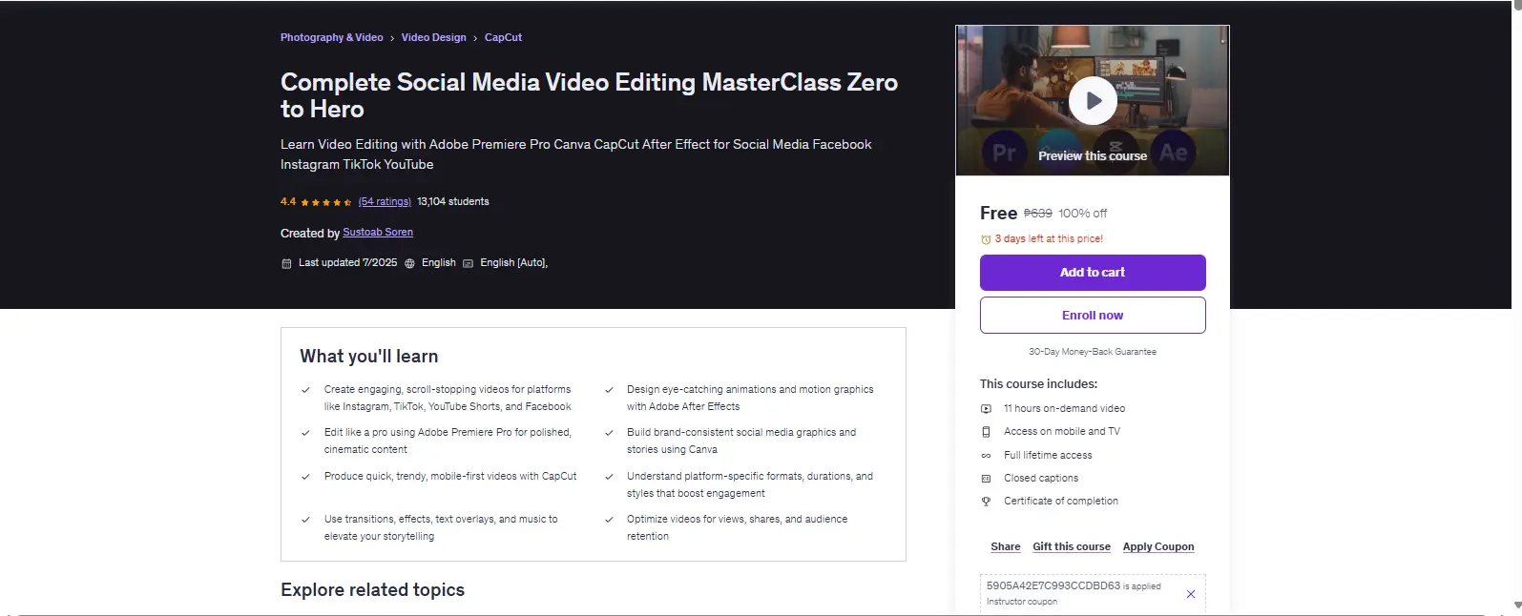Open Video Design breadcrumb
Screen dimensions: 1522x616
pos(433,38)
